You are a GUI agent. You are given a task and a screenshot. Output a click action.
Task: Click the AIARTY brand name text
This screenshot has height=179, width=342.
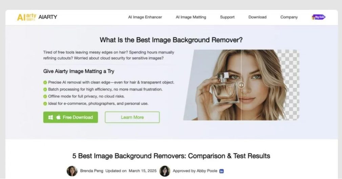[48, 17]
